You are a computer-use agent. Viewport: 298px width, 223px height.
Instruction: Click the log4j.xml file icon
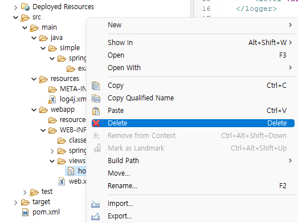pos(52,99)
